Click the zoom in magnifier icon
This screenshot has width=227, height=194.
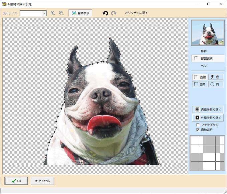click(53, 13)
